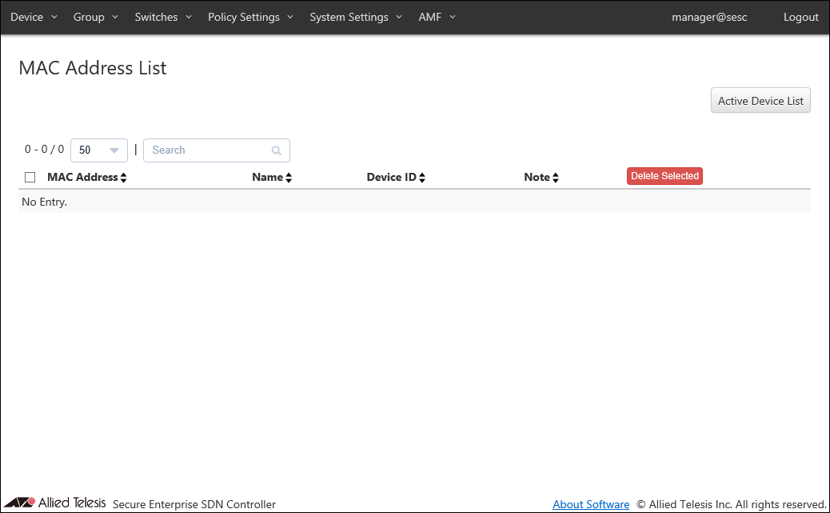The height and width of the screenshot is (513, 830).
Task: Open the About Software link
Action: pos(591,504)
